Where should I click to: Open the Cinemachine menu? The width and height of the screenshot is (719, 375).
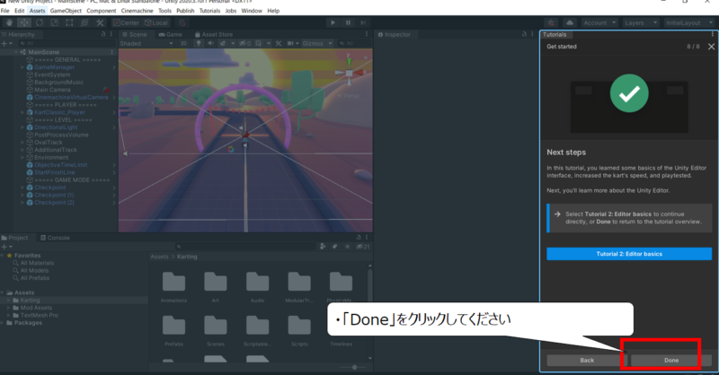click(138, 11)
